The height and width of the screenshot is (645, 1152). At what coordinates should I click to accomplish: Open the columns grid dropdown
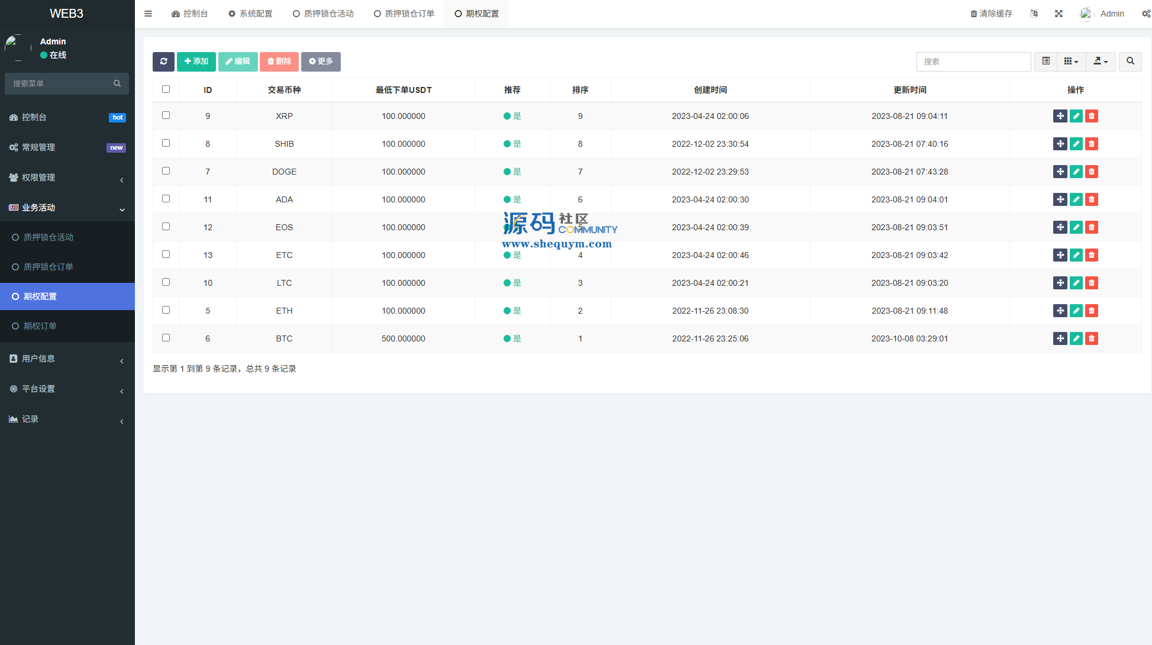(1071, 62)
